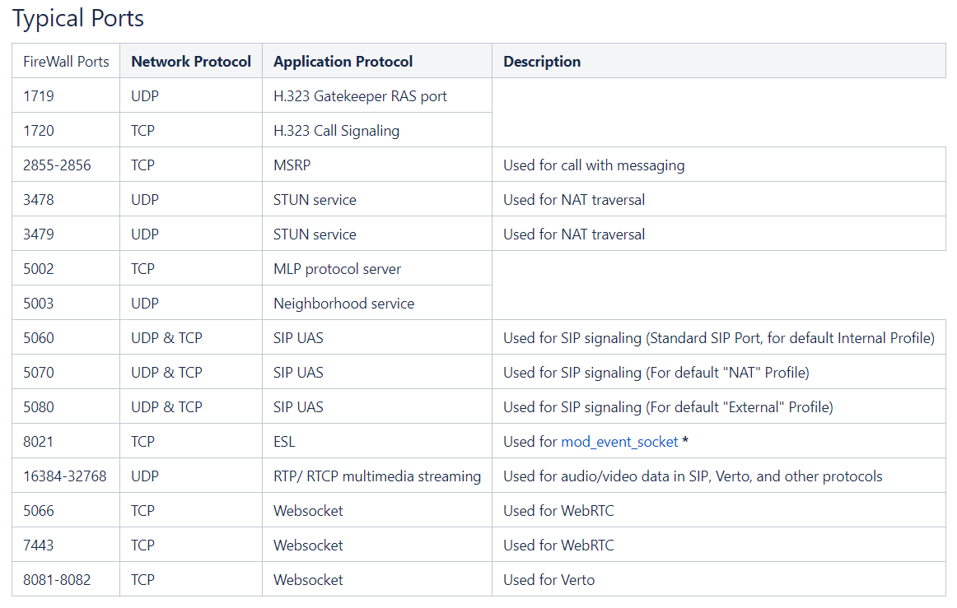957x608 pixels.
Task: Click 'Used for call with messaging' text
Action: click(594, 165)
